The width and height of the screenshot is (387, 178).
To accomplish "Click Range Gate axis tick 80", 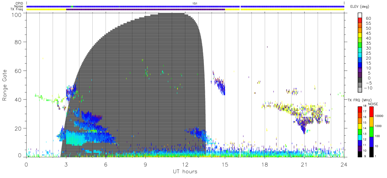I will [x=19, y=42].
